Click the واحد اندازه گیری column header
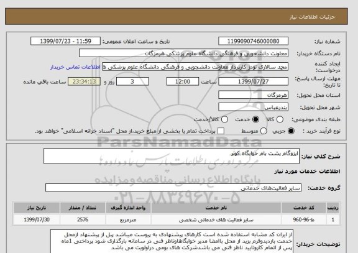The width and height of the screenshot is (358, 253). click(128, 208)
